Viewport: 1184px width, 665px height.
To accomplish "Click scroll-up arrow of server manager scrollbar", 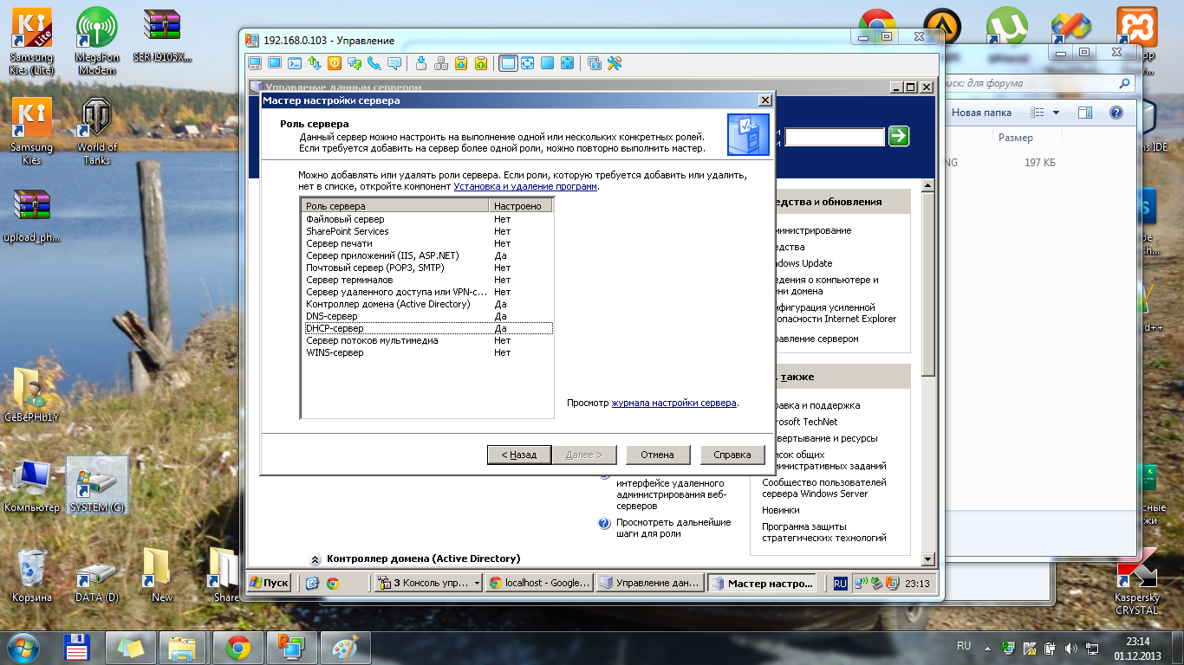I will [927, 186].
